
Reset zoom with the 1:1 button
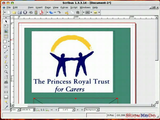point(42,110)
